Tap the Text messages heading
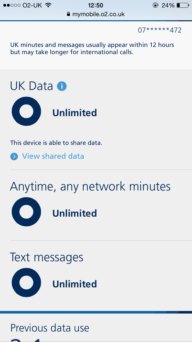This screenshot has width=192, height=342. coord(47,257)
